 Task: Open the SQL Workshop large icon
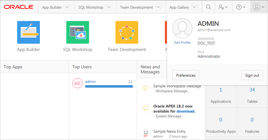(x=78, y=32)
